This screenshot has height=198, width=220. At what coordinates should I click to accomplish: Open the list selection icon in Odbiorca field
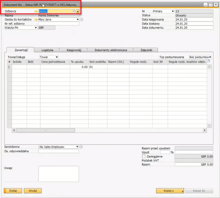click(78, 12)
